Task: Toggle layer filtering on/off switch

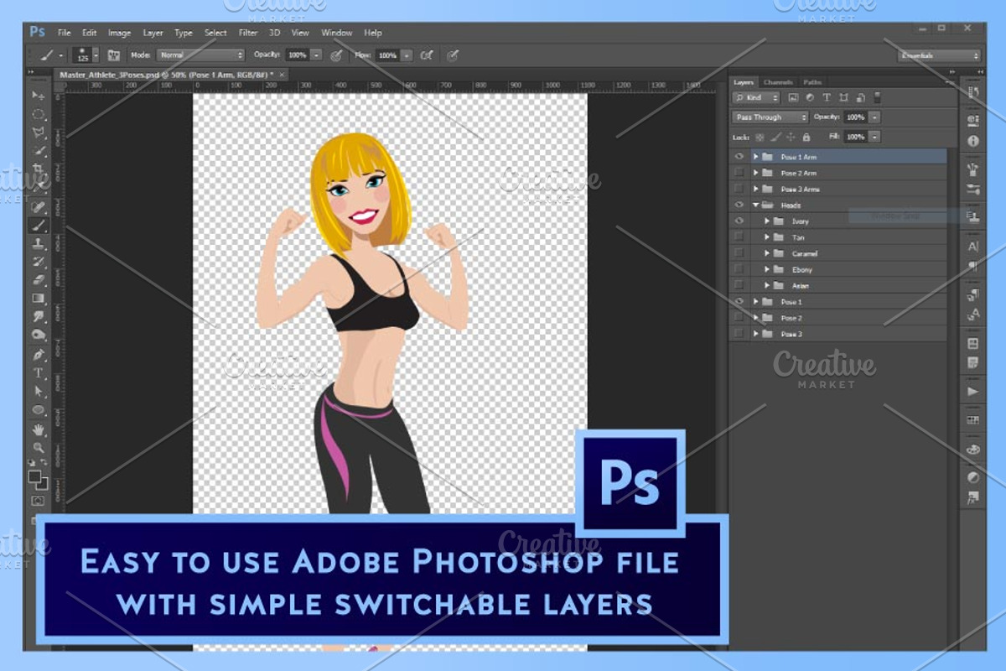Action: [877, 98]
